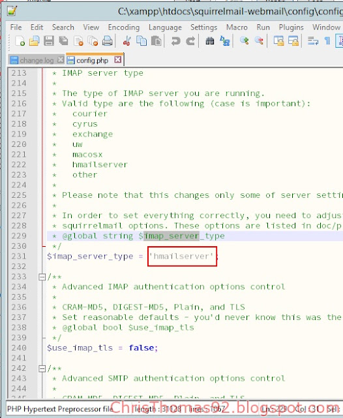This screenshot has height=418, width=343.
Task: Click 'Advanced SMTP authentication options control' text
Action: pos(173,379)
